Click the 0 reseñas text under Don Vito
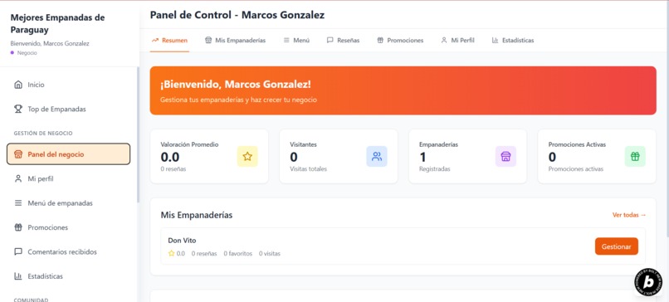Image resolution: width=669 pixels, height=302 pixels. tap(204, 253)
